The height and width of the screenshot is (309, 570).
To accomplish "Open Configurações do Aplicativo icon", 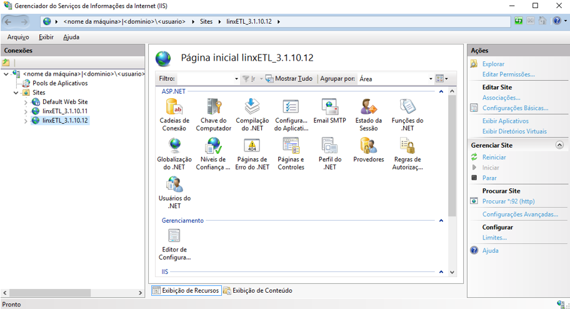I will pos(291,114).
